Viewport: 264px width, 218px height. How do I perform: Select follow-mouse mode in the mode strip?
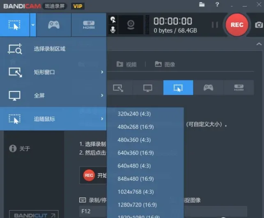pyautogui.click(x=178, y=88)
